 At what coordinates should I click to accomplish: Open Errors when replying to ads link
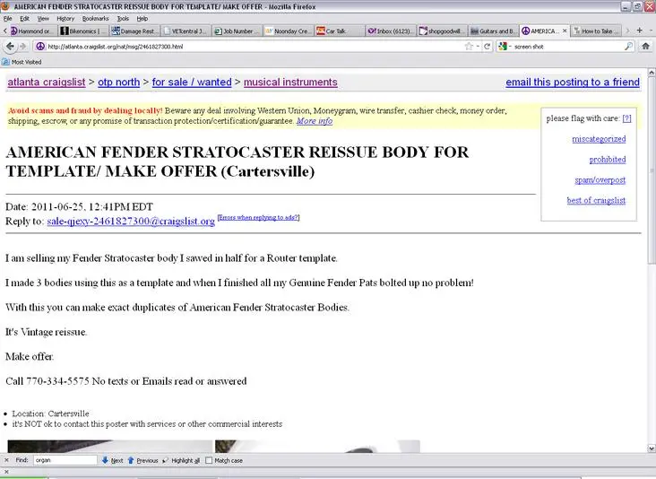[x=259, y=217]
